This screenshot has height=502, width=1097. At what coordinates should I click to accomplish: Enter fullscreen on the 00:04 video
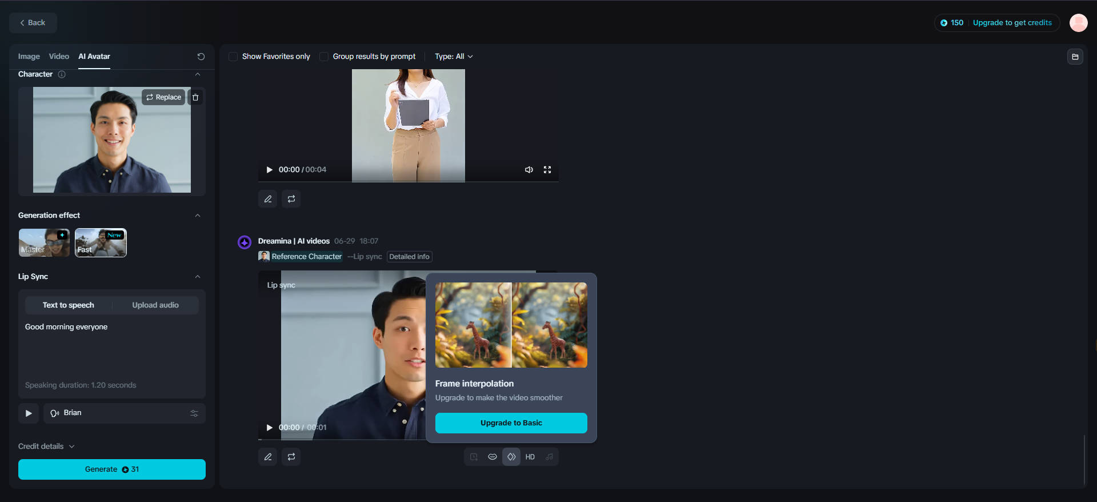pos(547,170)
